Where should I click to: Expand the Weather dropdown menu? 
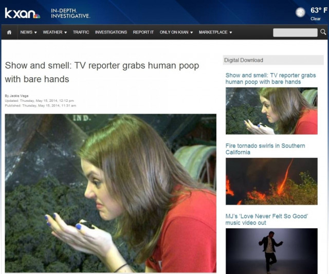[54, 32]
